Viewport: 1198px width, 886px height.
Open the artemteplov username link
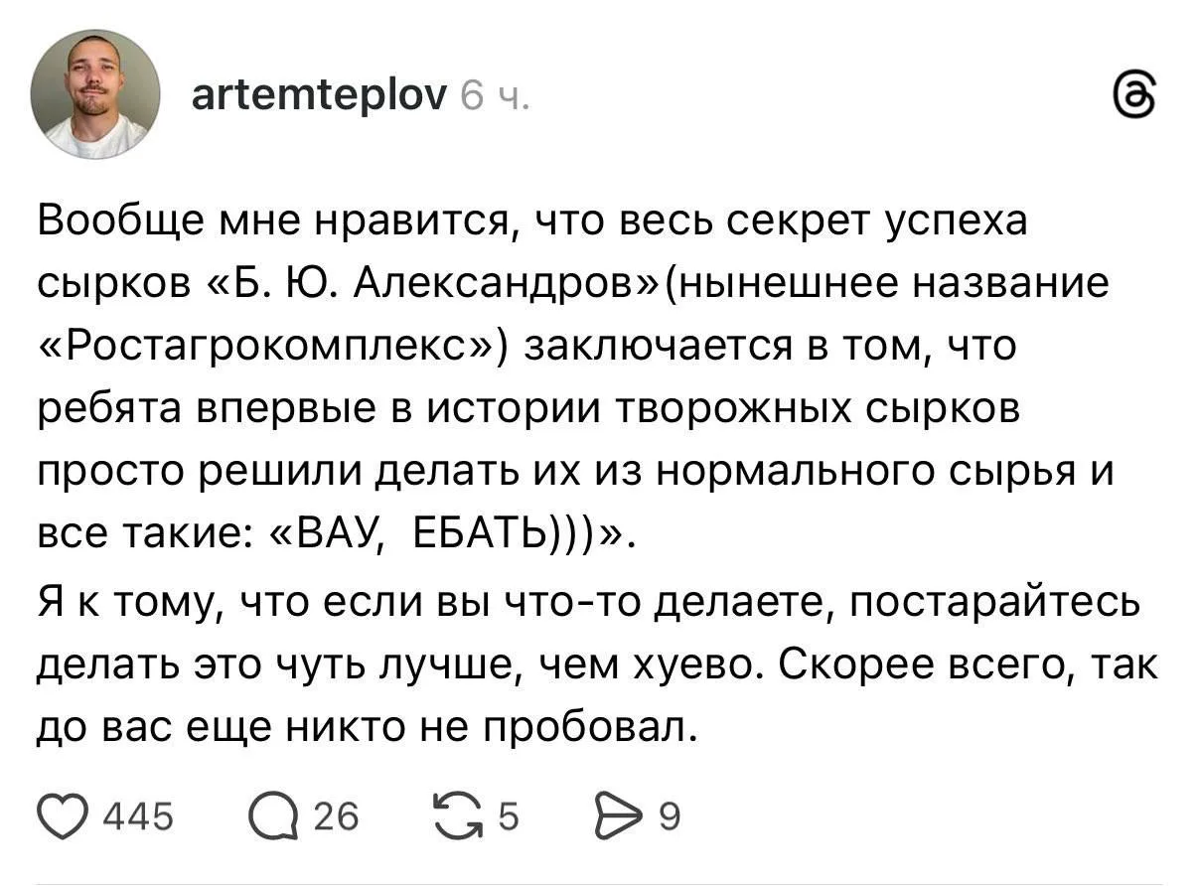[318, 95]
